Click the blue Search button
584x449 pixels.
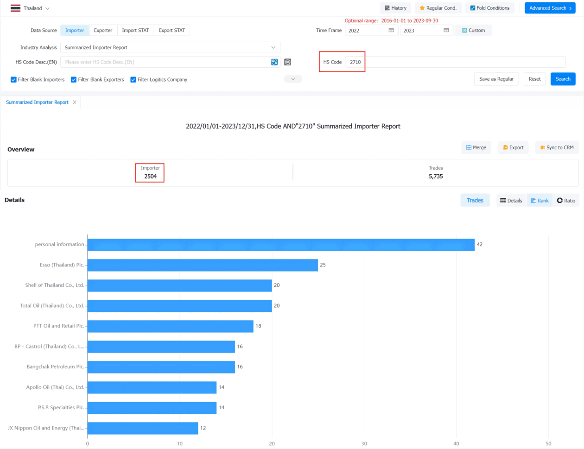[563, 79]
